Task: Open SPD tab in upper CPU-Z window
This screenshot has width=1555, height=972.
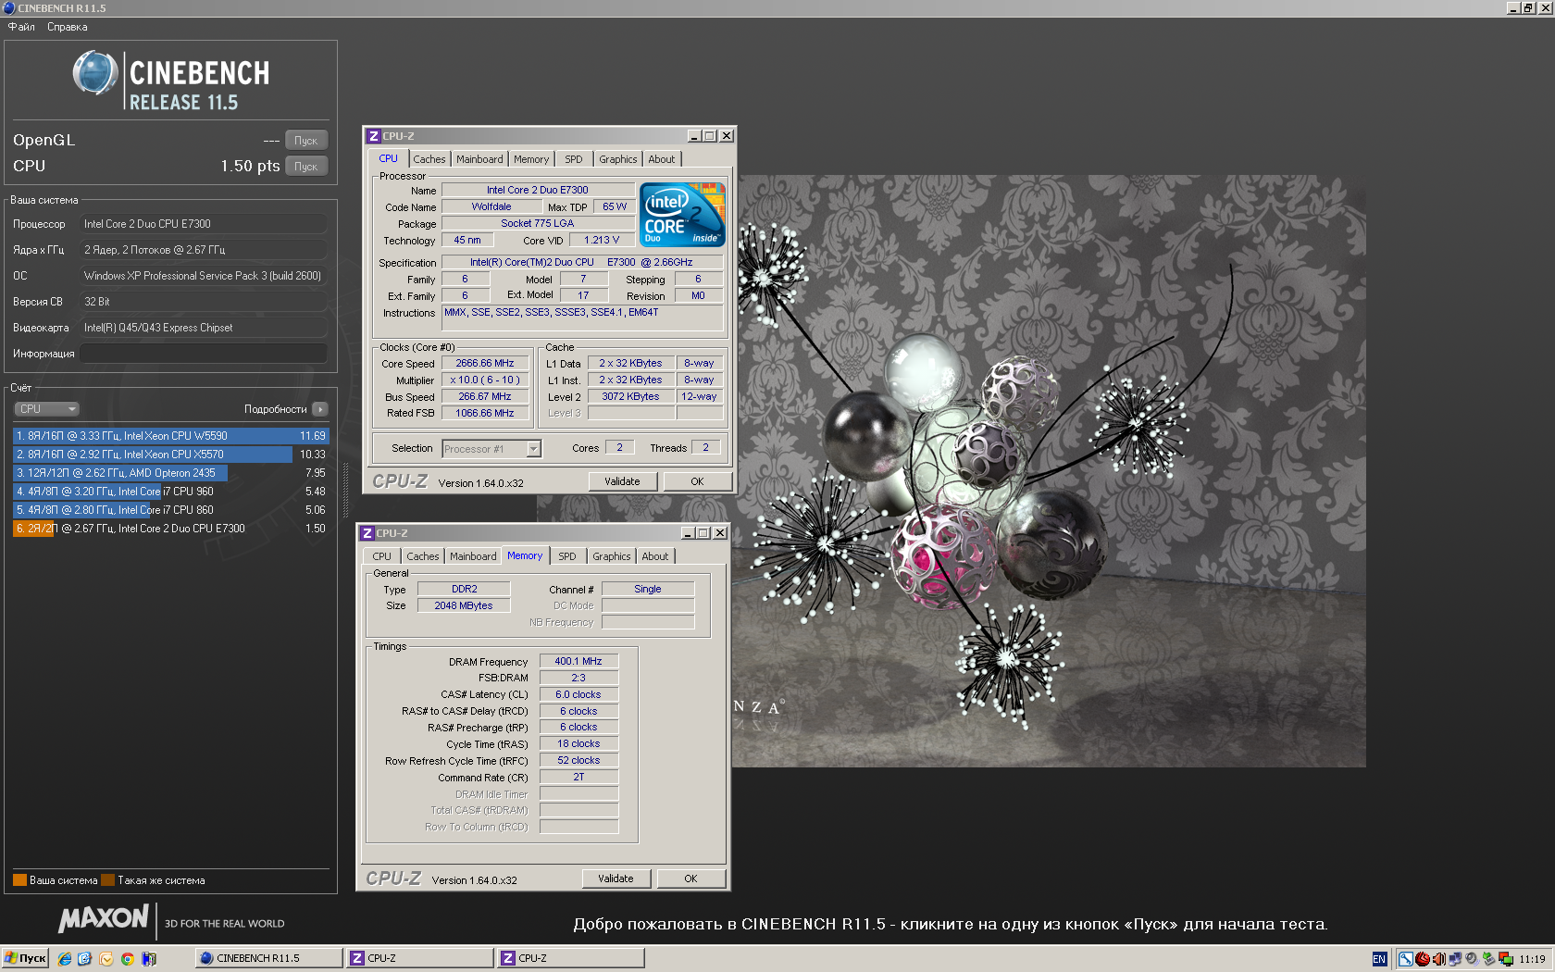Action: point(574,159)
